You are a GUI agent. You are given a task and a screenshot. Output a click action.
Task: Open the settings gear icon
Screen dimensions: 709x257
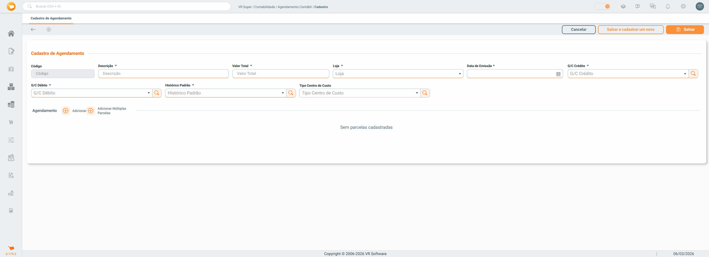[683, 6]
